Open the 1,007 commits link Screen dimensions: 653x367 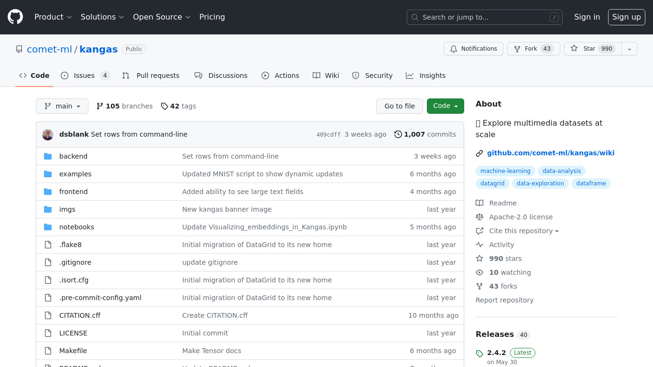click(x=425, y=134)
